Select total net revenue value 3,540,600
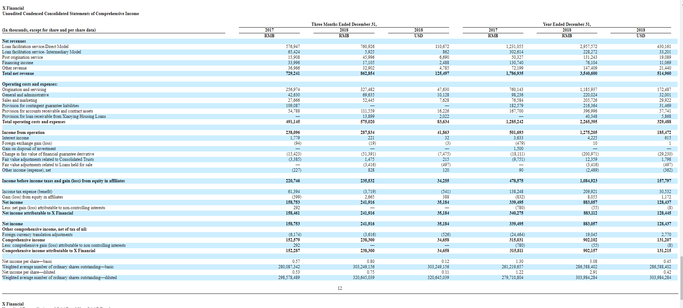 (x=588, y=73)
